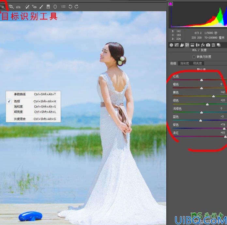
Task: Click the B: 226 readout
Action: (x=176, y=39)
